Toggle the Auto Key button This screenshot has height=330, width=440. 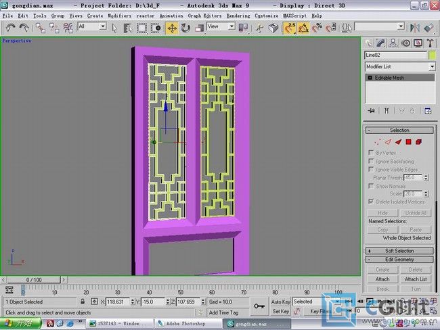click(x=281, y=302)
